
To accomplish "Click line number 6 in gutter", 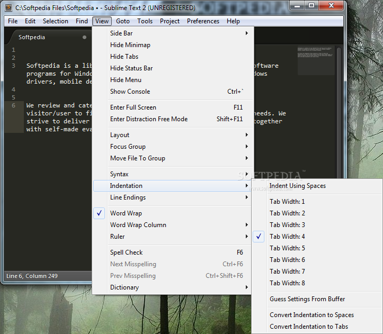I will (13, 105).
